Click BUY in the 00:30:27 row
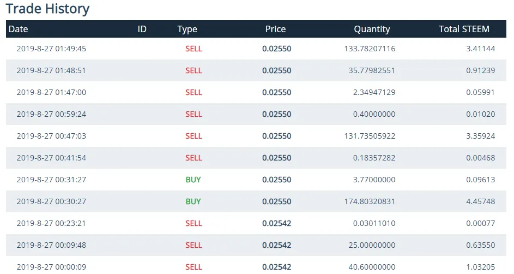514x274 pixels. (193, 201)
